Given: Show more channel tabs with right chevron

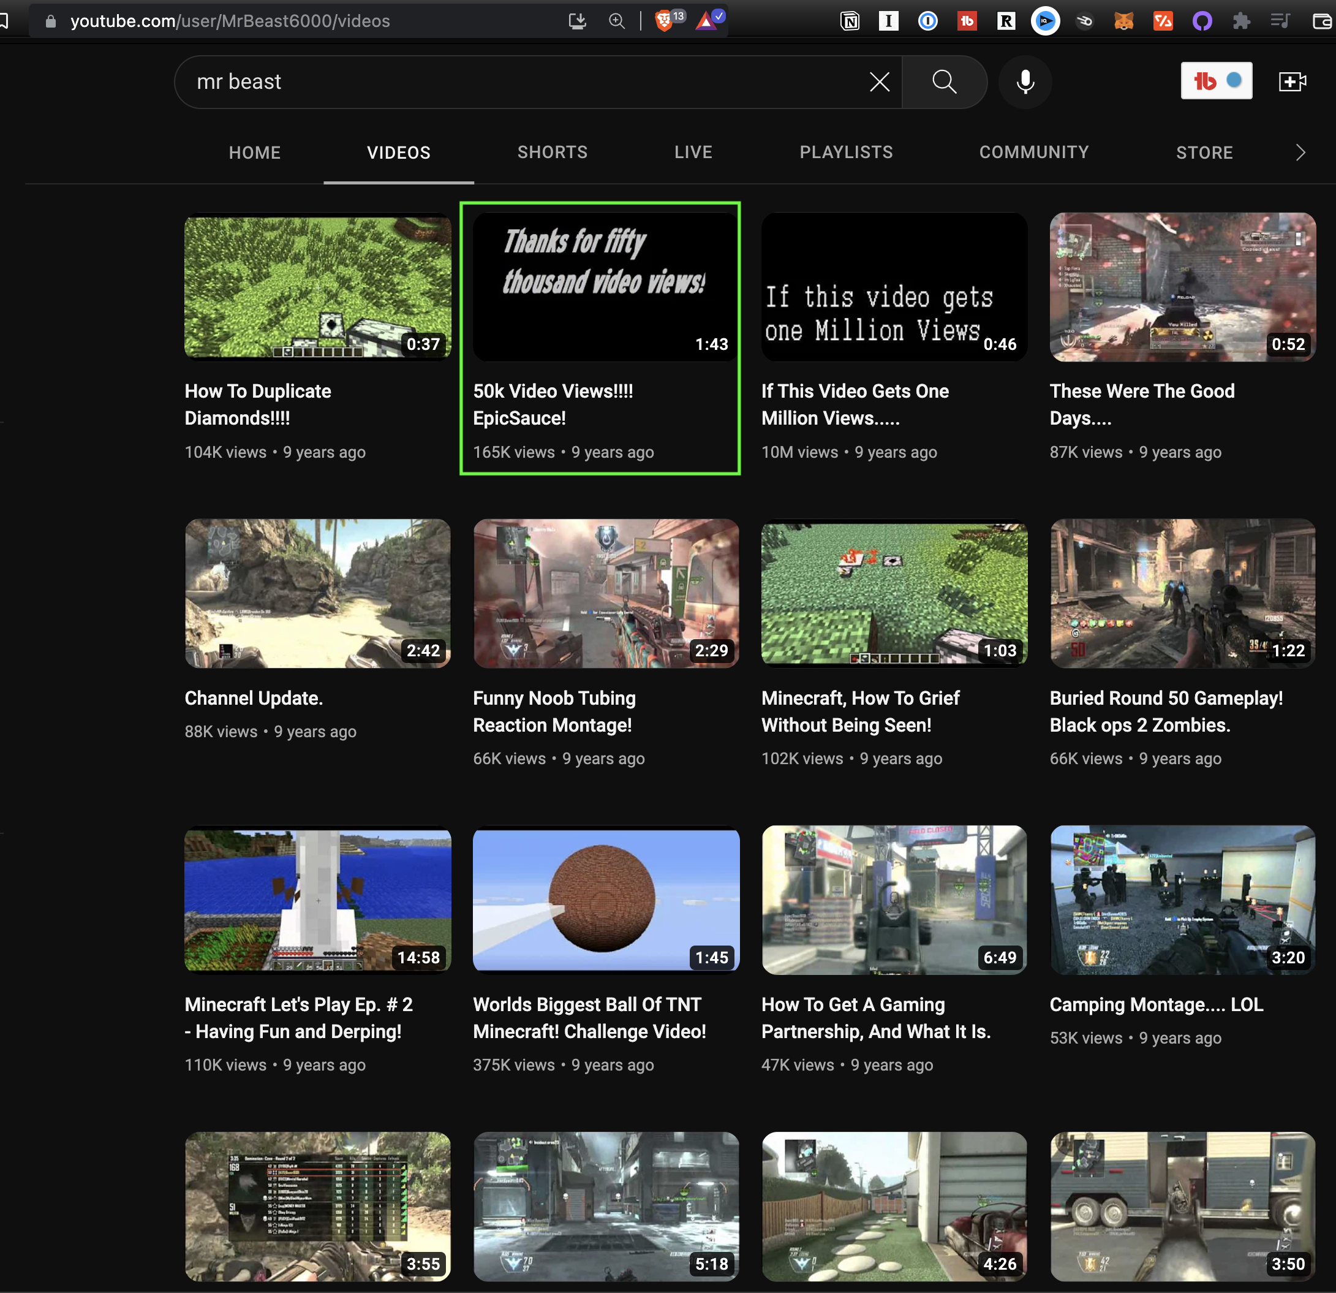Looking at the screenshot, I should coord(1300,153).
